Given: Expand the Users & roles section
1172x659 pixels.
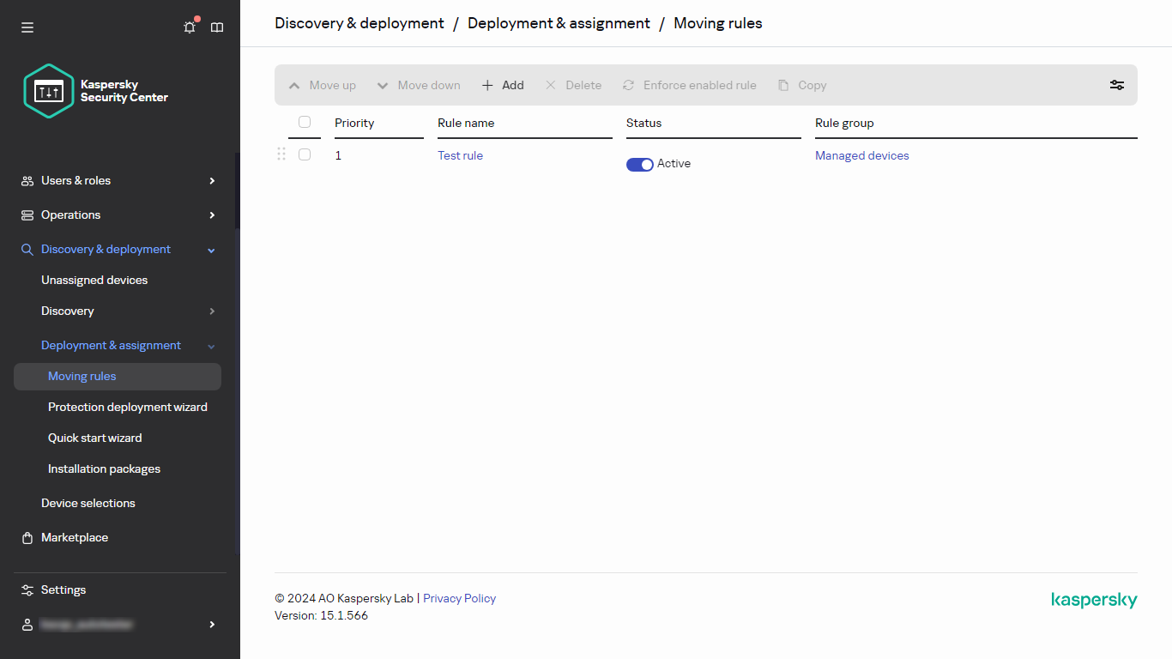Looking at the screenshot, I should pyautogui.click(x=211, y=180).
